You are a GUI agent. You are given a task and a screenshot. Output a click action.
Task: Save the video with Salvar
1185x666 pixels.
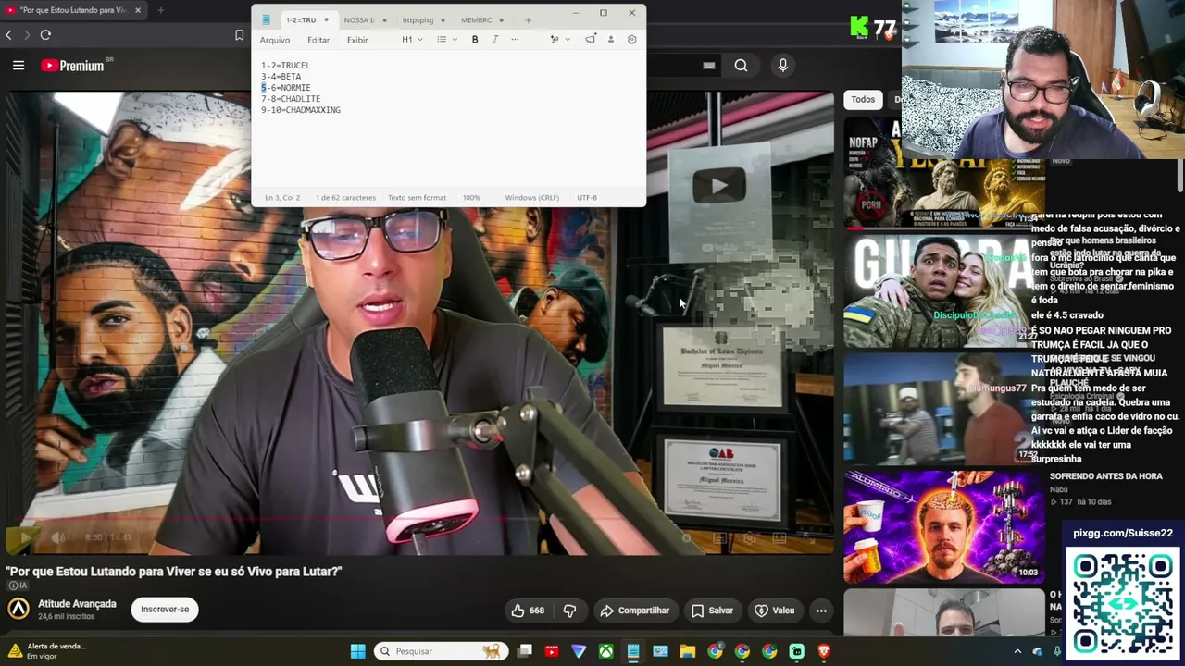(712, 610)
